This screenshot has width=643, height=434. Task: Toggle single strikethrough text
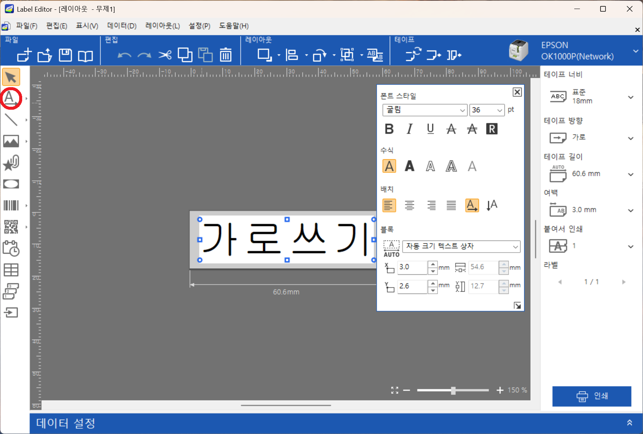click(x=451, y=129)
